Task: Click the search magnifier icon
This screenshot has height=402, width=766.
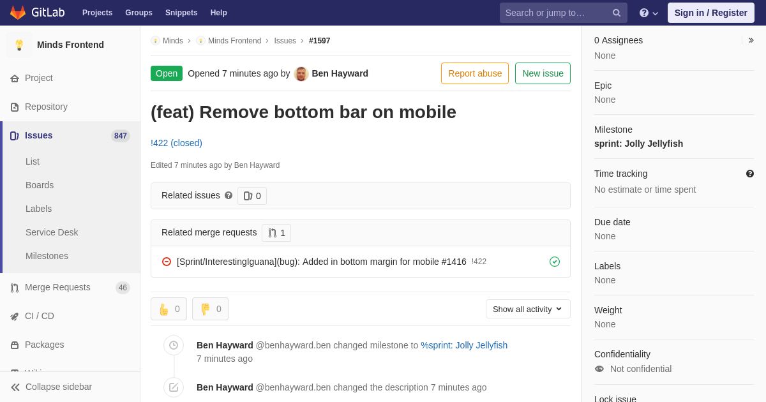Action: pyautogui.click(x=617, y=13)
